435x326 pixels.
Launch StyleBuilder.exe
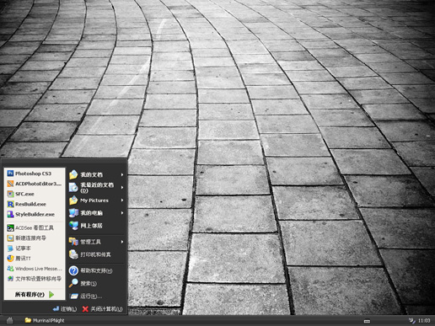click(x=35, y=214)
